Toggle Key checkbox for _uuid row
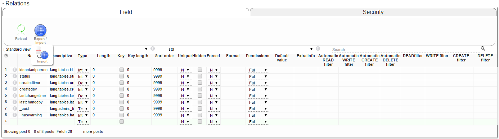 point(122,109)
